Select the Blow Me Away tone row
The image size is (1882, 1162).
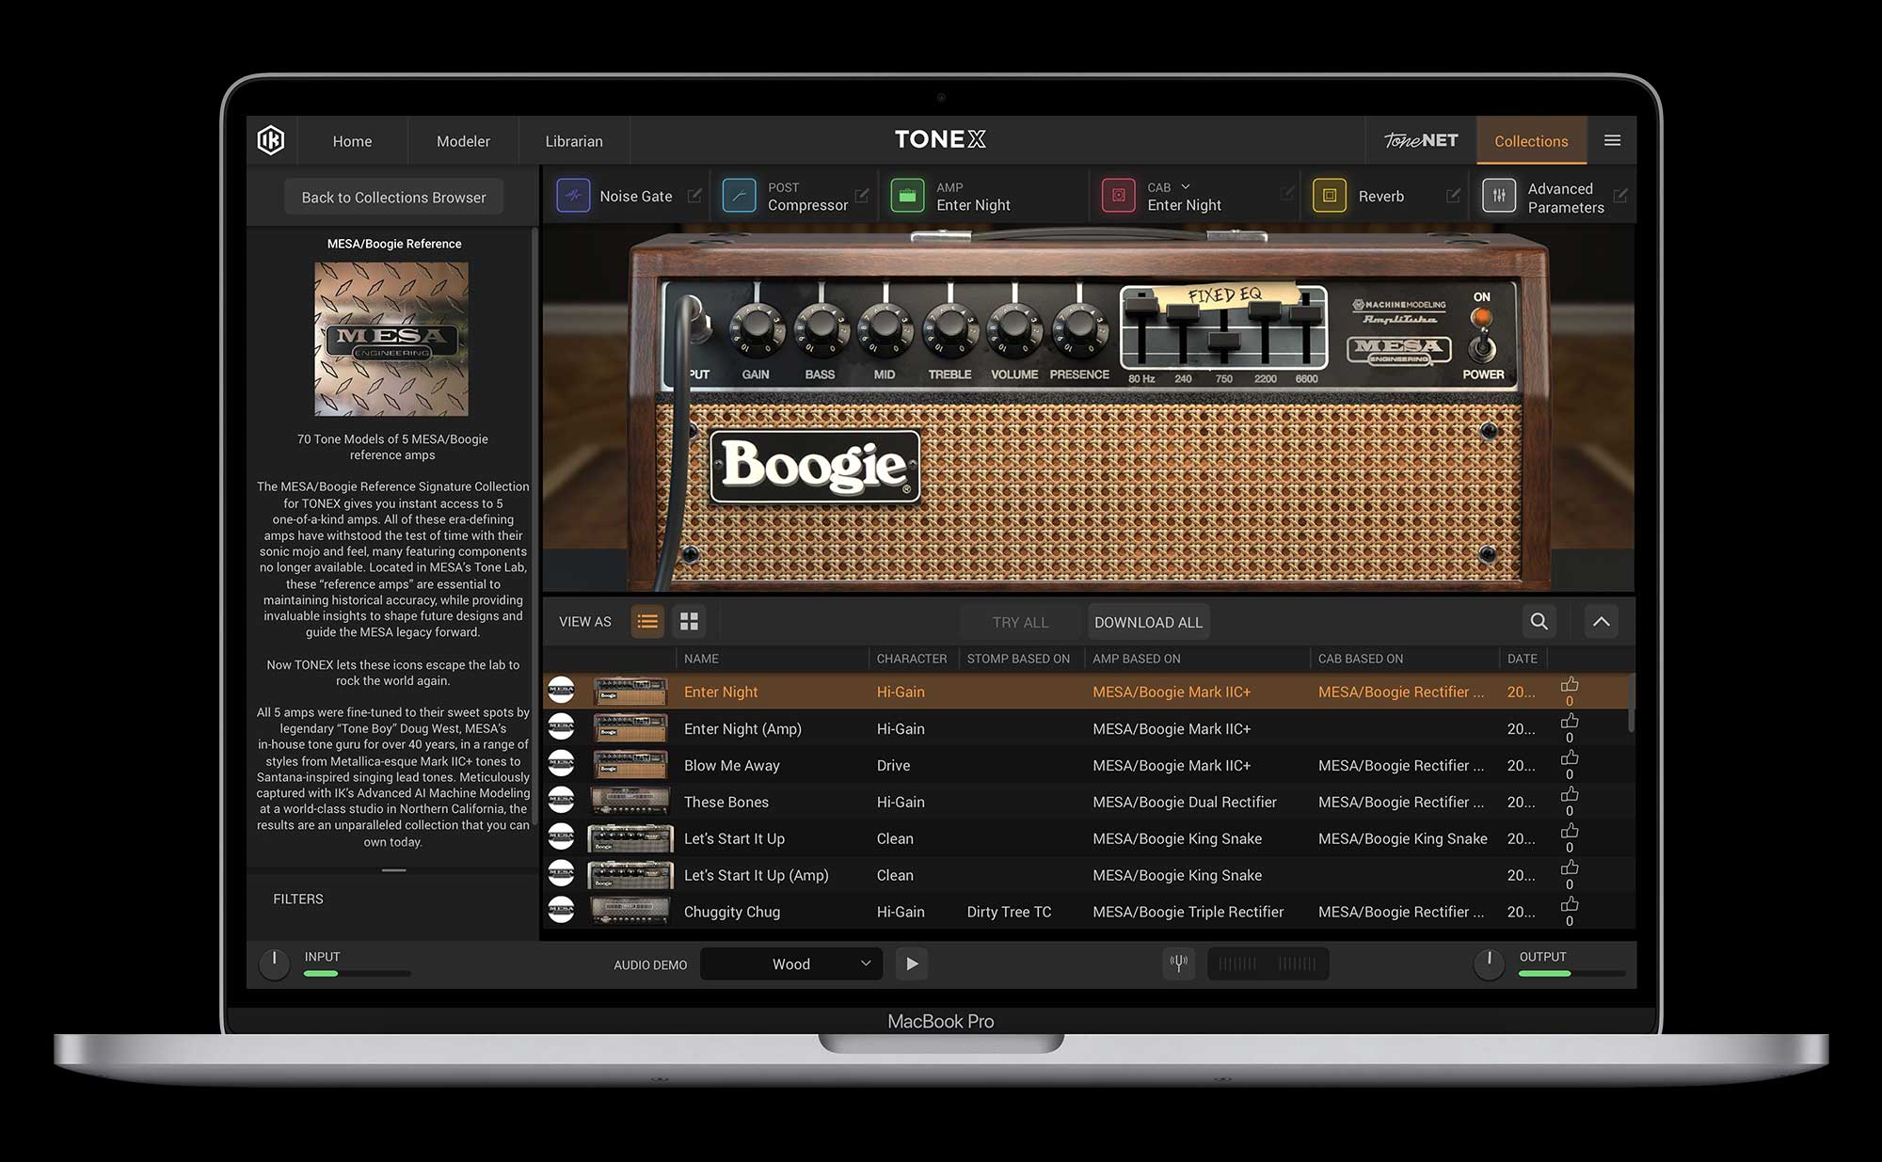[x=1085, y=765]
